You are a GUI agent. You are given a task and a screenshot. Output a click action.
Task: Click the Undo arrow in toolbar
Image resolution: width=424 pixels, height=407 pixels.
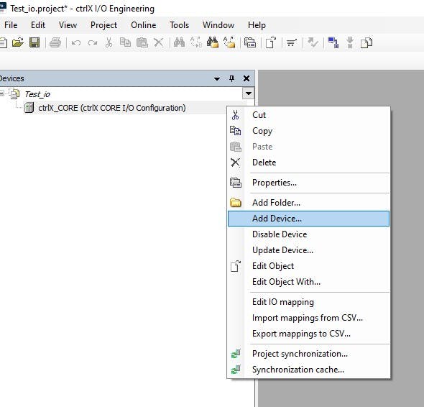tap(76, 42)
